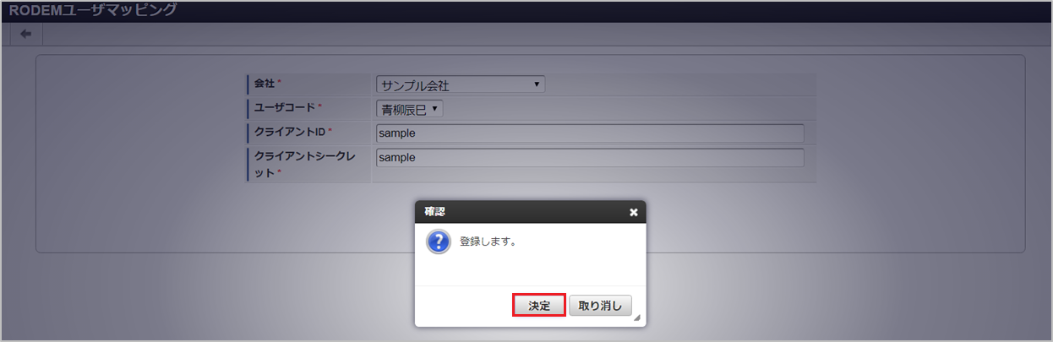Click the dialog resize grip corner
Image resolution: width=1053 pixels, height=342 pixels.
pyautogui.click(x=637, y=318)
